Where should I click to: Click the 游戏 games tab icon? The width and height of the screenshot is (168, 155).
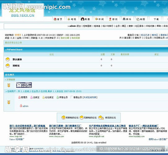tap(110, 19)
